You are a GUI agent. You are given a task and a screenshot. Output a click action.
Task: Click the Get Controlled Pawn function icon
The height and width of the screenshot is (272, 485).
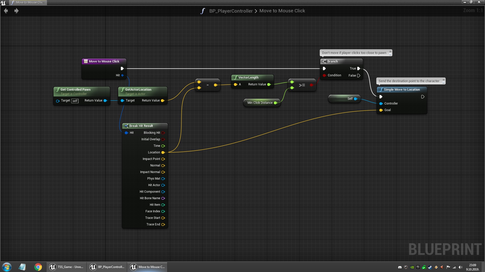tap(58, 90)
